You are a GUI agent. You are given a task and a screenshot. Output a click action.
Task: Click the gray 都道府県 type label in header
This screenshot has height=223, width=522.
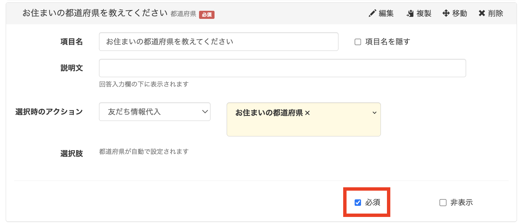(x=183, y=14)
